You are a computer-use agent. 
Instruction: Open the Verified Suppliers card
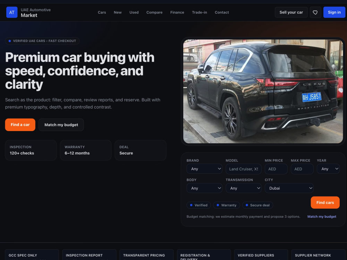261,255
